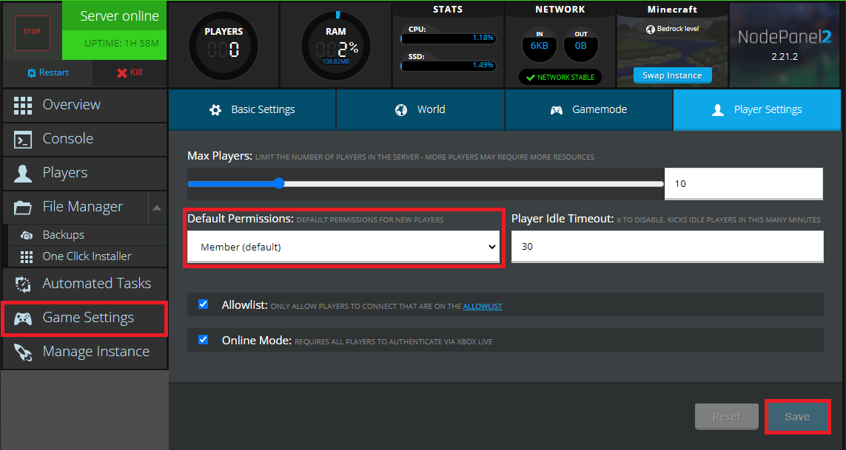Uncheck the Online Mode checkbox
The width and height of the screenshot is (846, 450).
(204, 340)
